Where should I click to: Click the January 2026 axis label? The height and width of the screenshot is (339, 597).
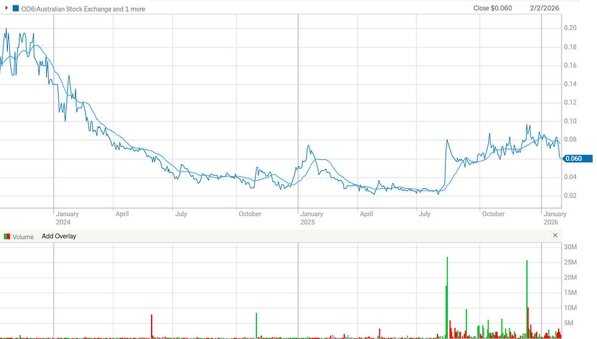coord(555,218)
